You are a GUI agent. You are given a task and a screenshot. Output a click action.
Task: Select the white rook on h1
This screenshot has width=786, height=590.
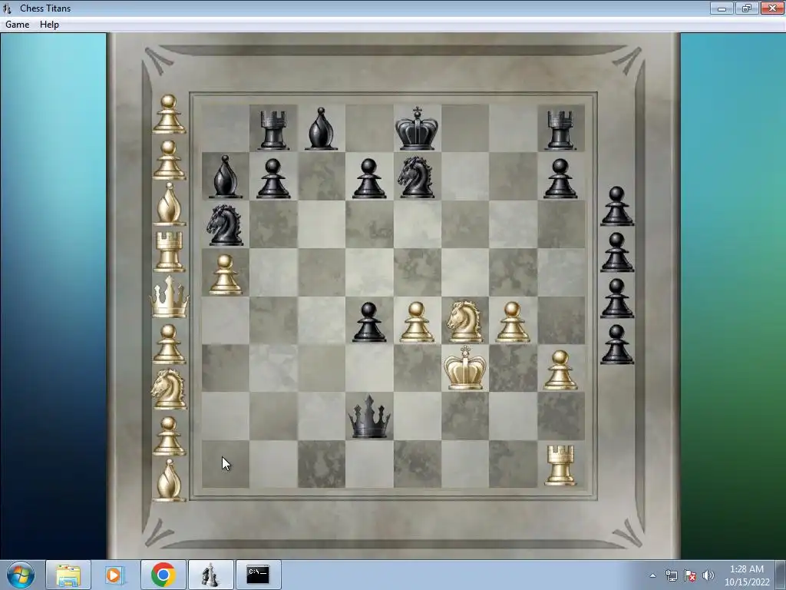[560, 465]
